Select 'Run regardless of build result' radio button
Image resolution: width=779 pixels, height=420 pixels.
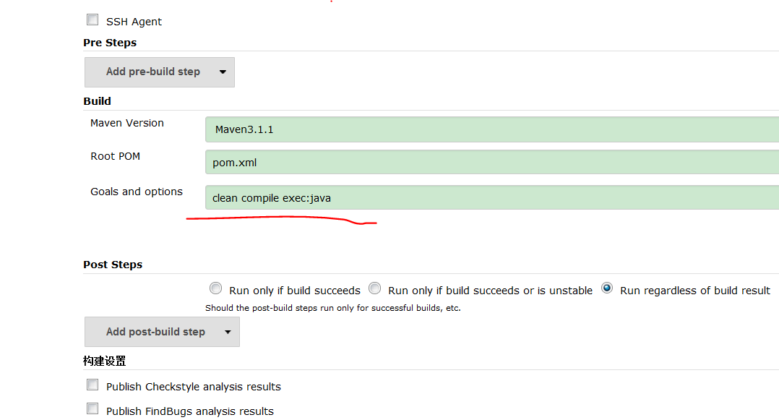point(607,288)
